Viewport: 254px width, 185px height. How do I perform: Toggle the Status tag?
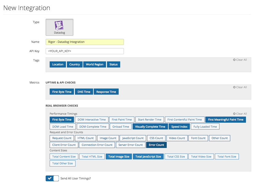click(x=113, y=64)
